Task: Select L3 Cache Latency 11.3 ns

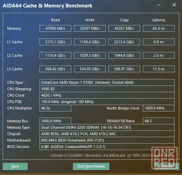Action: 159,69
